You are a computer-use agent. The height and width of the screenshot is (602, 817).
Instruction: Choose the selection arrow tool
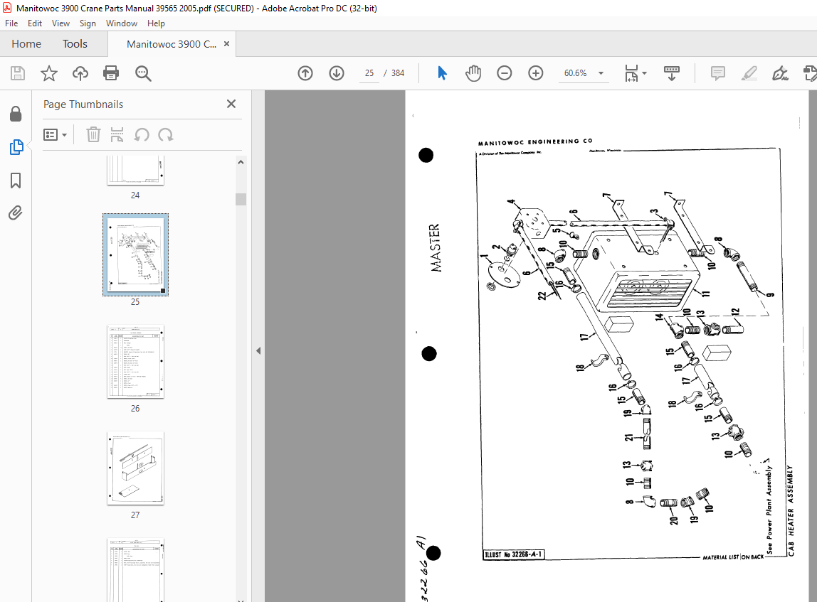coord(442,73)
